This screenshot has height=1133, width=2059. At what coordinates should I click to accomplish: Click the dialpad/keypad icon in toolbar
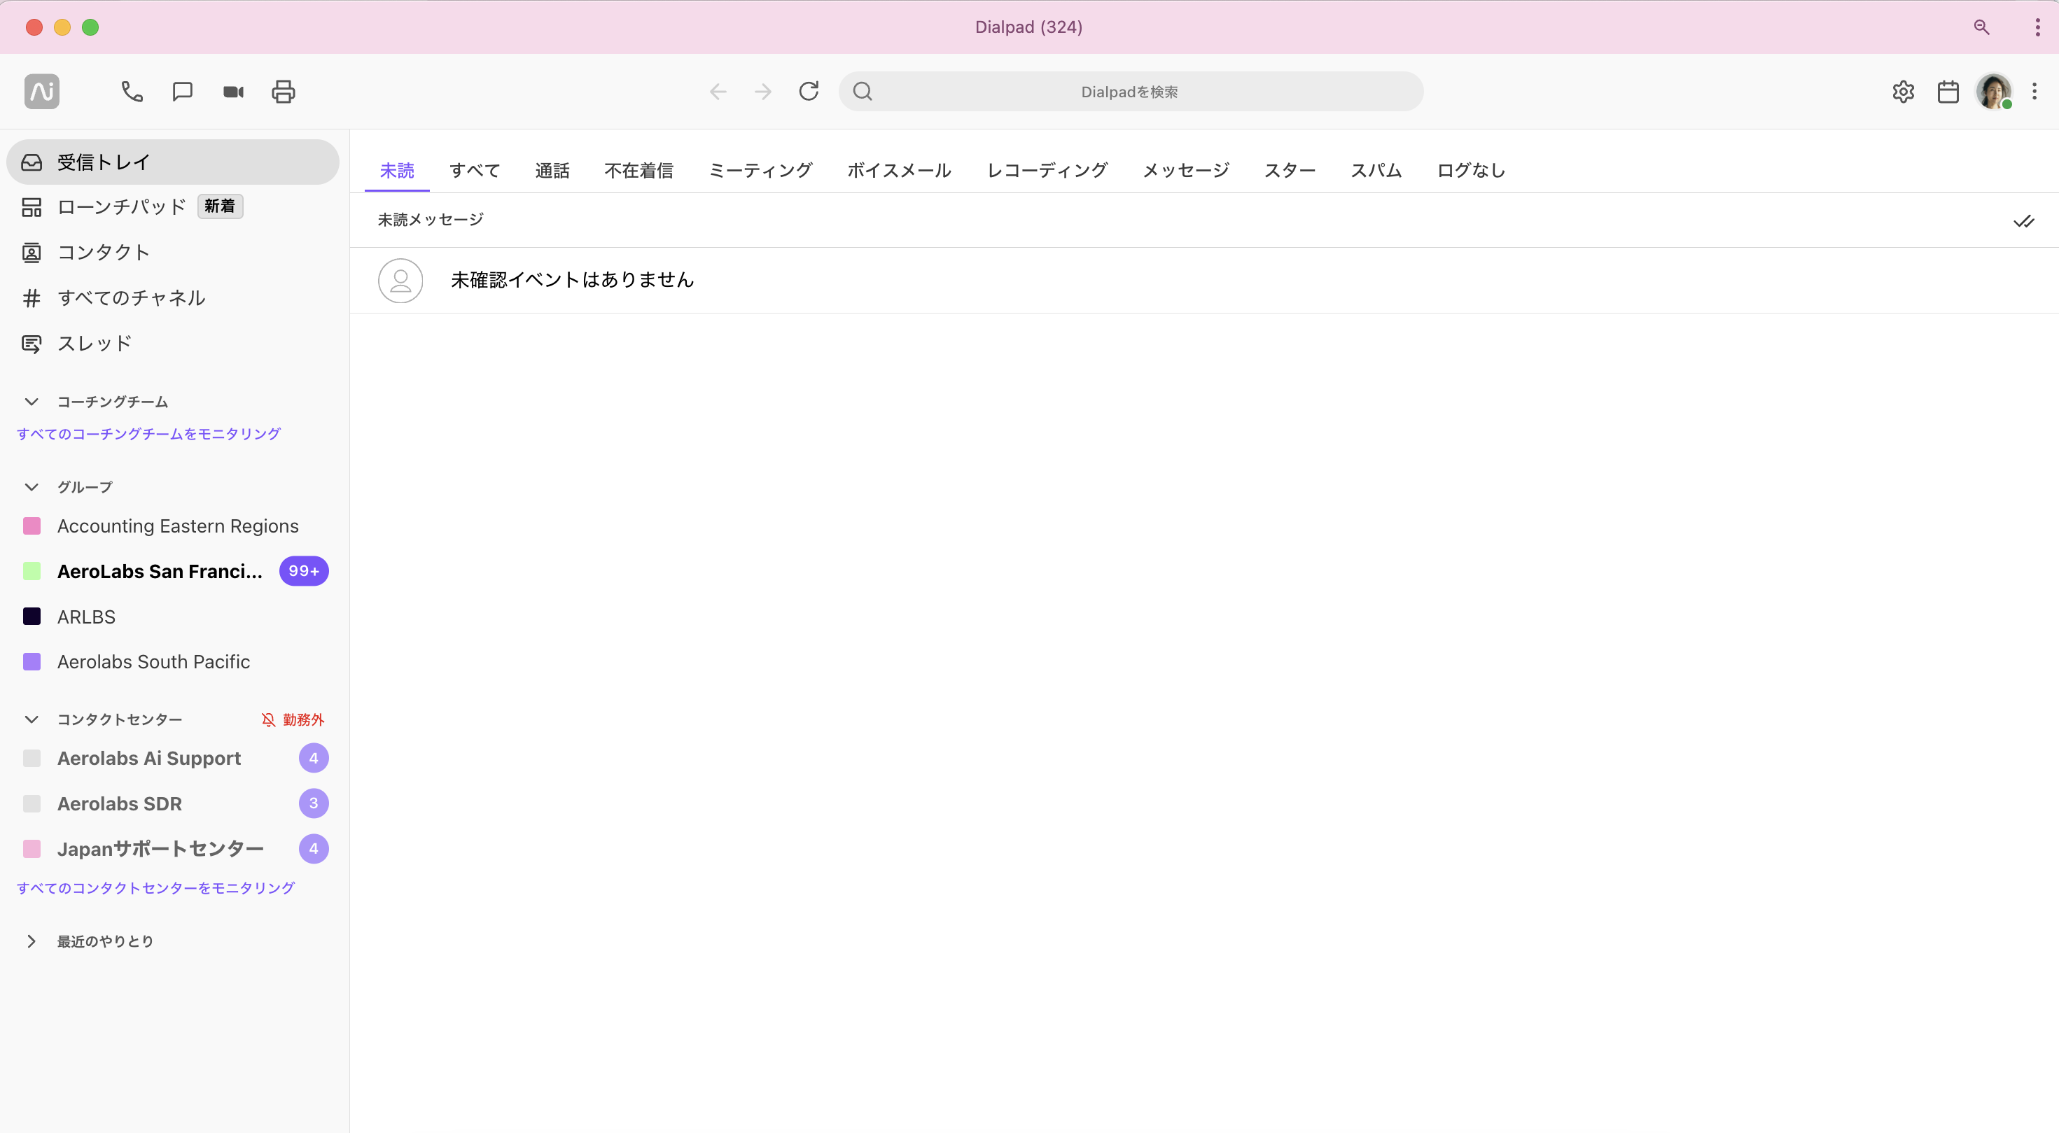pyautogui.click(x=132, y=91)
